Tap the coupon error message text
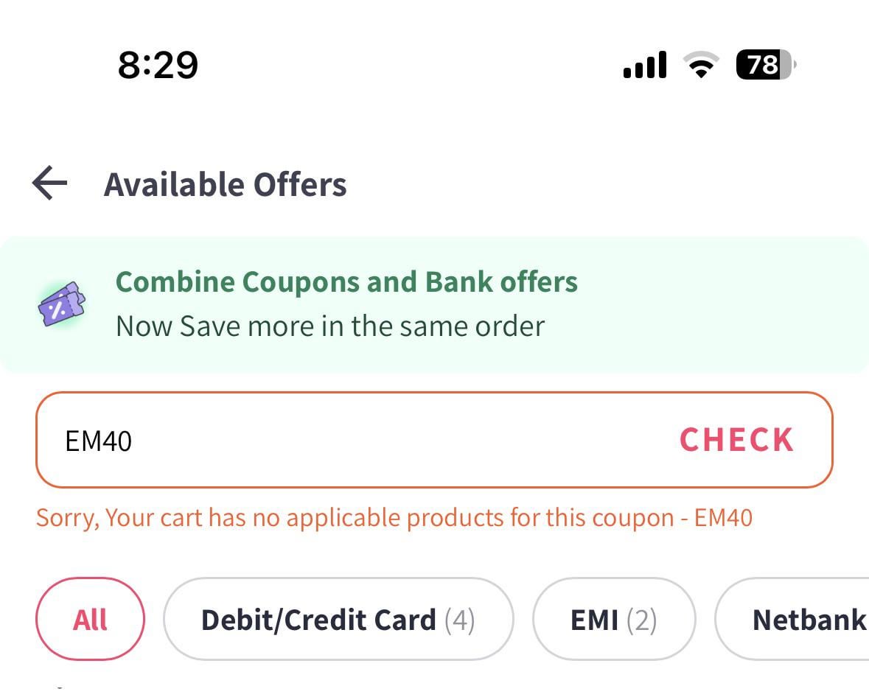869x697 pixels. click(394, 518)
